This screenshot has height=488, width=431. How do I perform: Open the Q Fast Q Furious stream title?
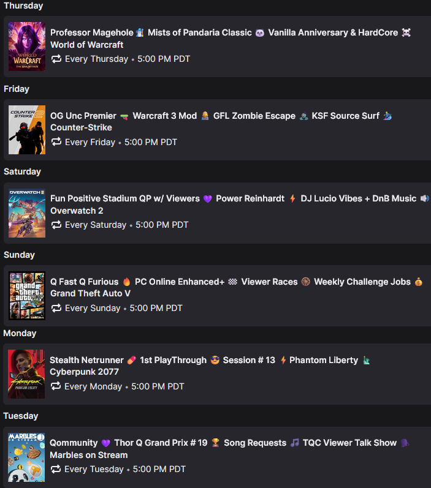[x=237, y=282]
